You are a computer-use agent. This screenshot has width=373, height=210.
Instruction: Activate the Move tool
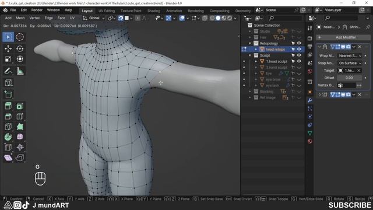coord(8,48)
